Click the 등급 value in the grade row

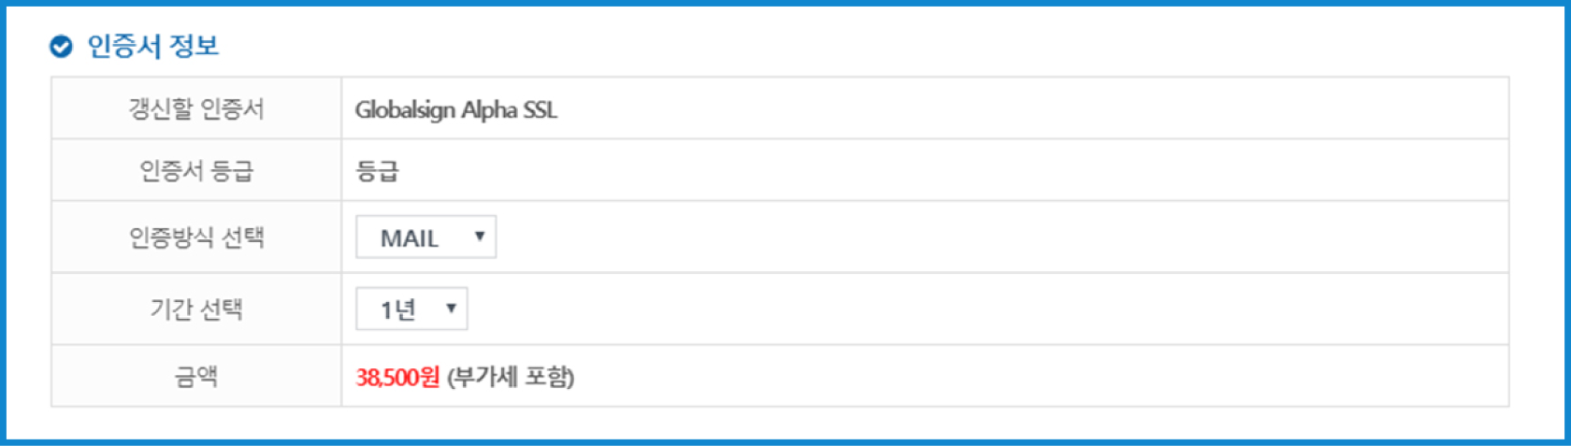[x=377, y=171]
